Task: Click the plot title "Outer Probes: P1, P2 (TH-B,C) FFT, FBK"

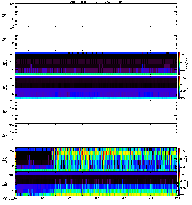Action: tap(96, 2)
